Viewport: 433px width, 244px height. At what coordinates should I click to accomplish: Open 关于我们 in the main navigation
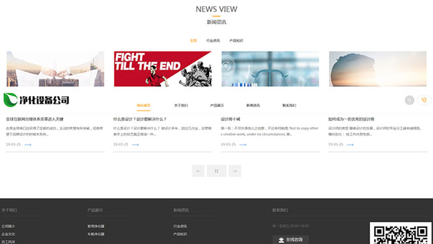181,106
